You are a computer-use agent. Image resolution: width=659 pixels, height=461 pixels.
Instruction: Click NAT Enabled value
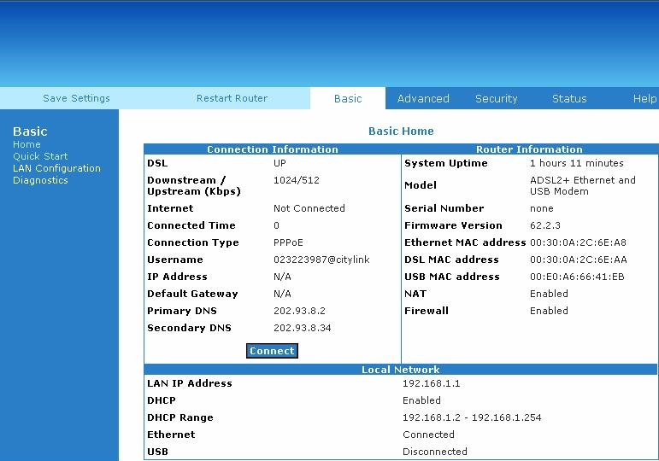point(549,294)
